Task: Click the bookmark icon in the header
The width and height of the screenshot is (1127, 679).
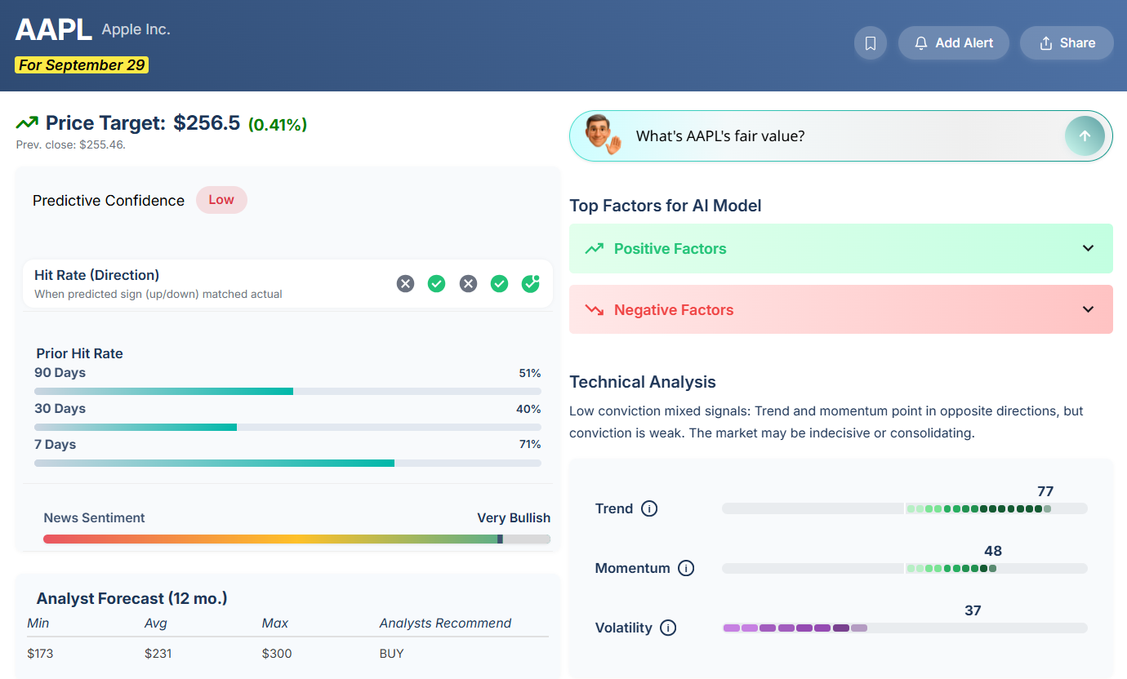Action: 870,43
